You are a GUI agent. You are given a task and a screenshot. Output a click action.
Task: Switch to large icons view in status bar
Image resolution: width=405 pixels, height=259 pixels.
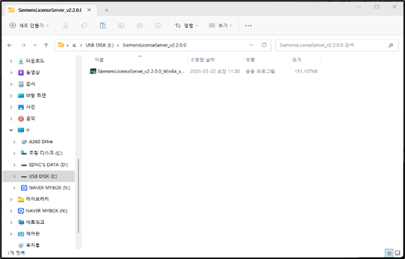click(397, 253)
